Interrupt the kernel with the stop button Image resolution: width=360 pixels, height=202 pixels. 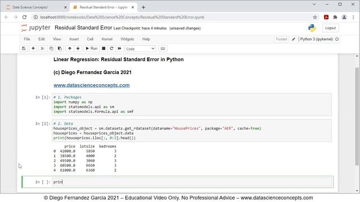(x=103, y=49)
